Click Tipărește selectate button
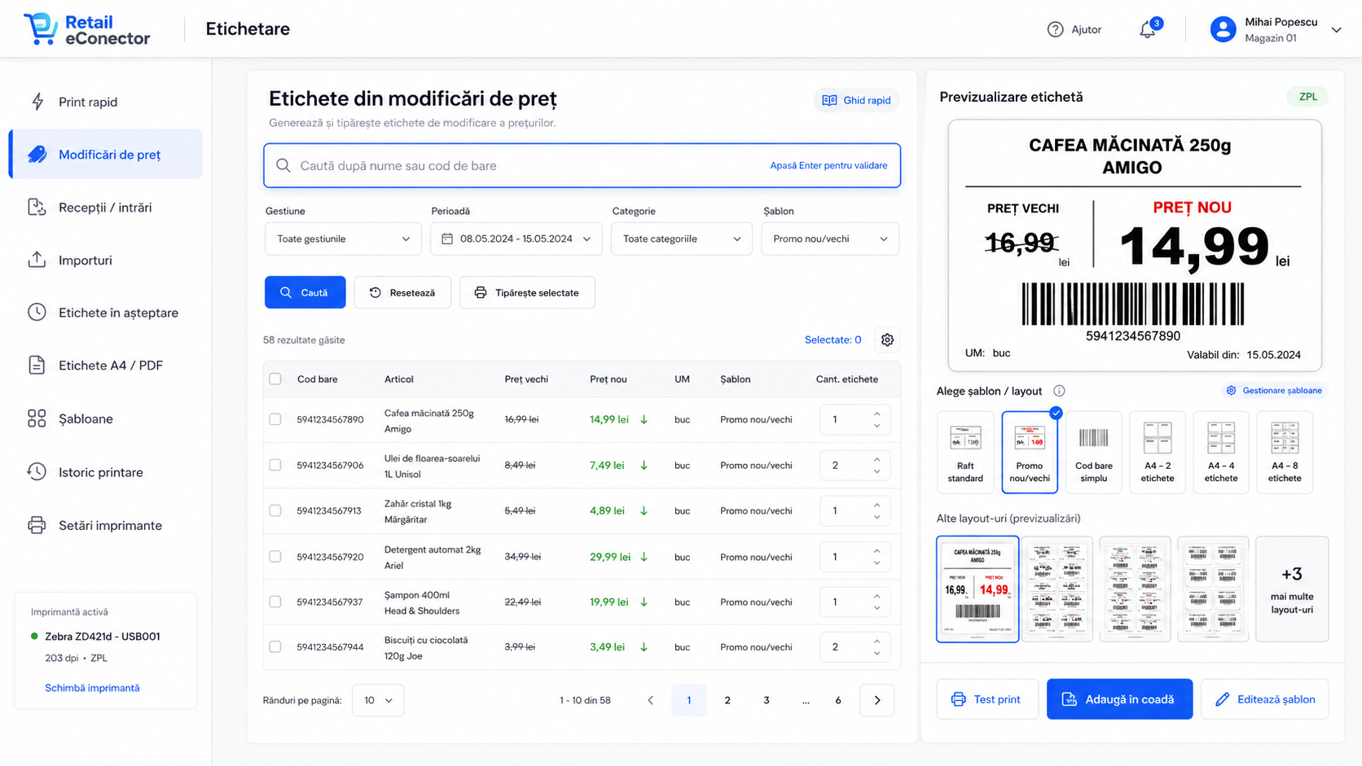 [527, 292]
